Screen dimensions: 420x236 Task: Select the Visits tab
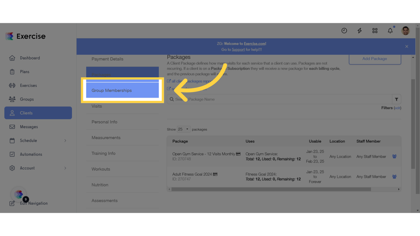97,106
